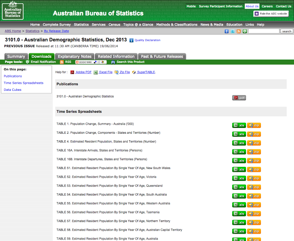Image resolution: width=294 pixels, height=241 pixels.
Task: Click the blue Quality Declaration info icon
Action: click(x=132, y=40)
